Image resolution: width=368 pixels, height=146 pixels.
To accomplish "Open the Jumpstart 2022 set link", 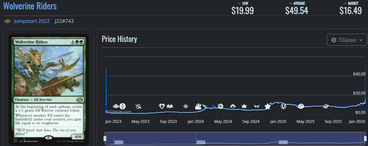I will [32, 21].
